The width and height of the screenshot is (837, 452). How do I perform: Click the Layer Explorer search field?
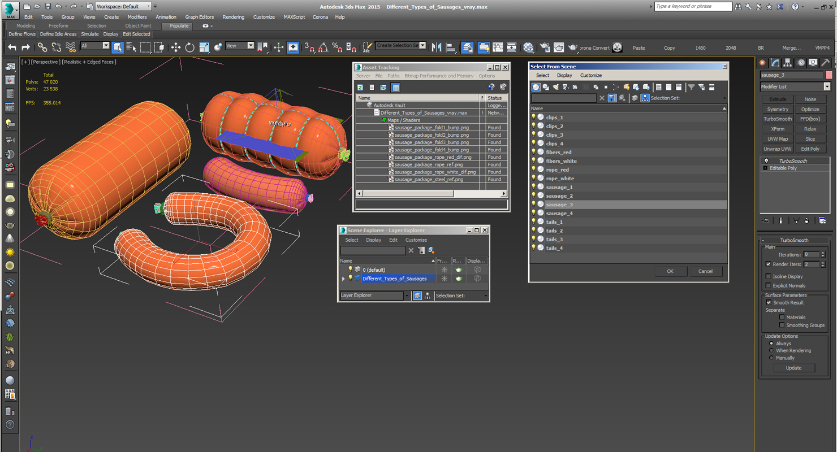click(373, 250)
